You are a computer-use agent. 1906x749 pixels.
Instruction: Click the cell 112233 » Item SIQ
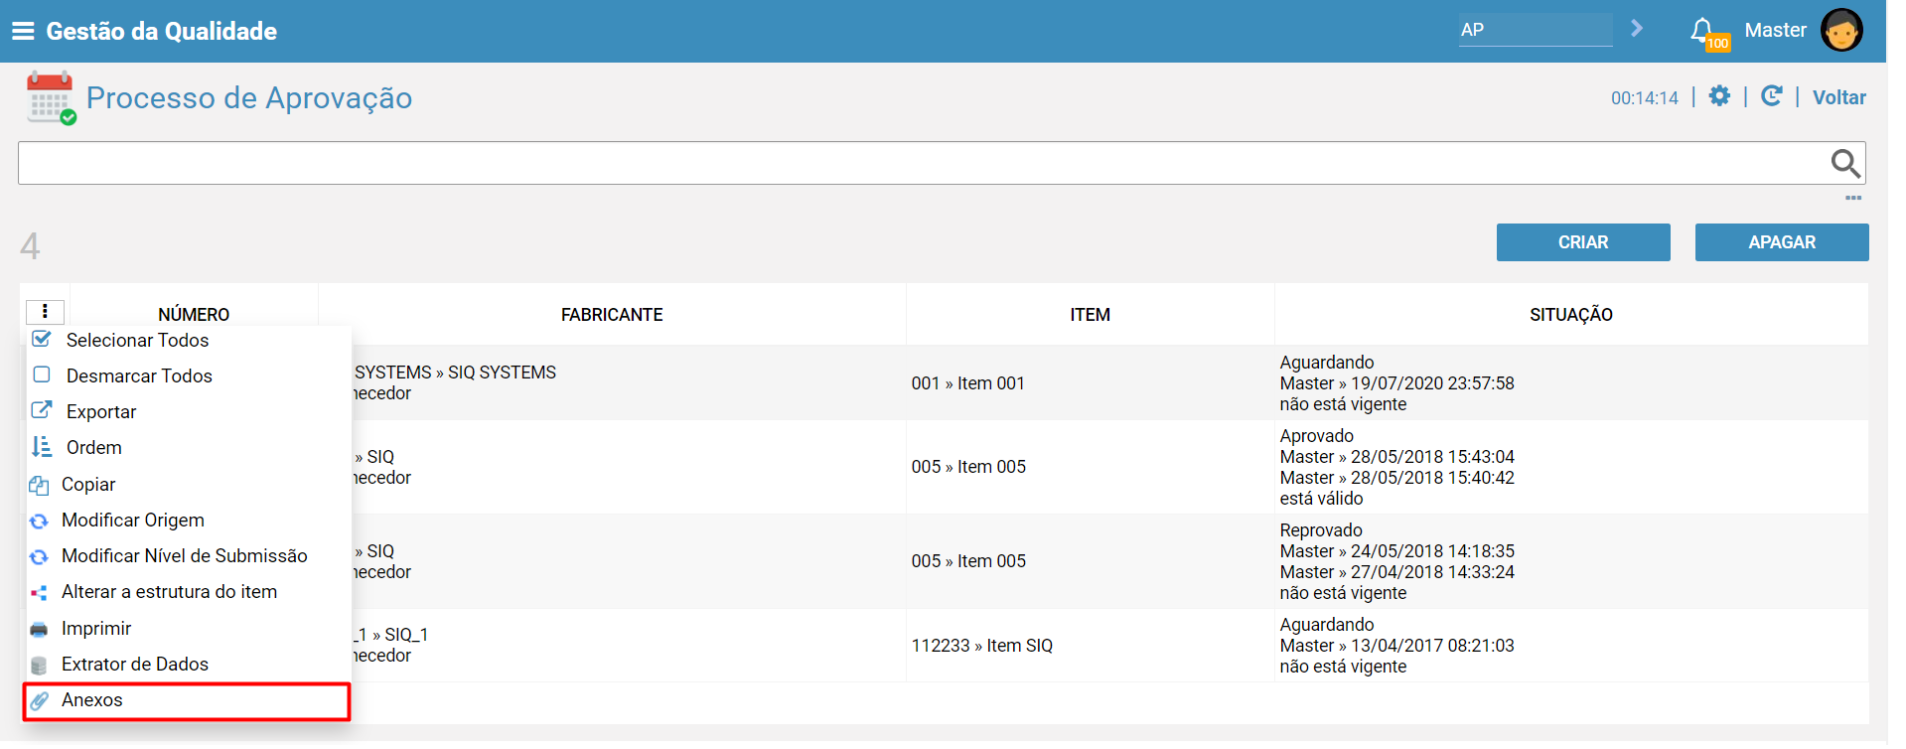tap(982, 646)
